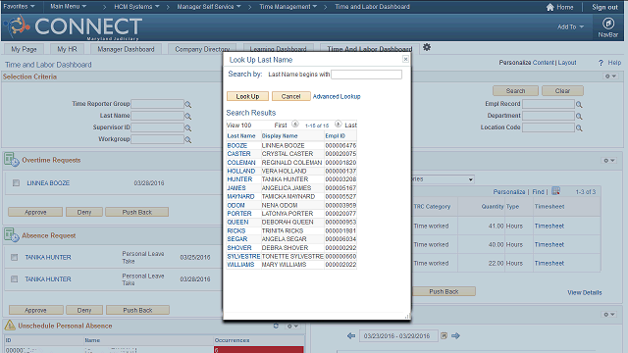The height and width of the screenshot is (353, 628).
Task: Open the Learning Dashboard tab
Action: pyautogui.click(x=278, y=49)
